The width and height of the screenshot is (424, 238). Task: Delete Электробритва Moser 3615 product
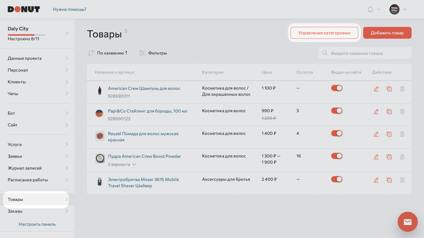pos(402,180)
